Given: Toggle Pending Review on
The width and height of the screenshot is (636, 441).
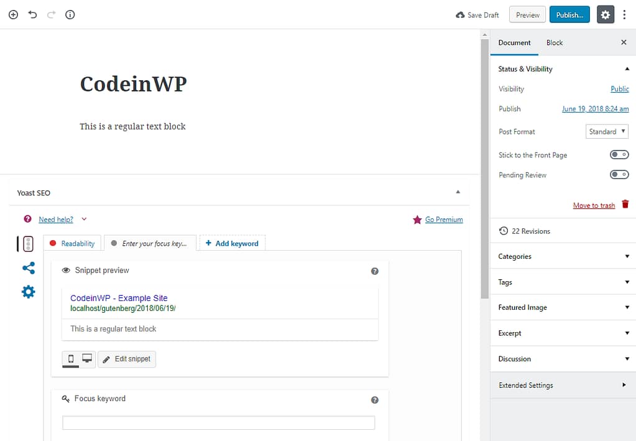Looking at the screenshot, I should 619,174.
